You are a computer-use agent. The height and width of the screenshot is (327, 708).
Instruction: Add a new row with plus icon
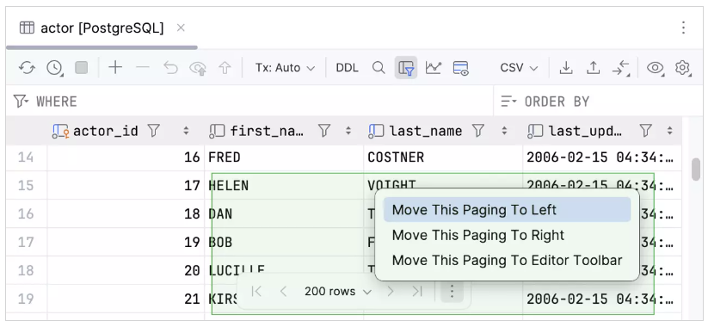(115, 68)
